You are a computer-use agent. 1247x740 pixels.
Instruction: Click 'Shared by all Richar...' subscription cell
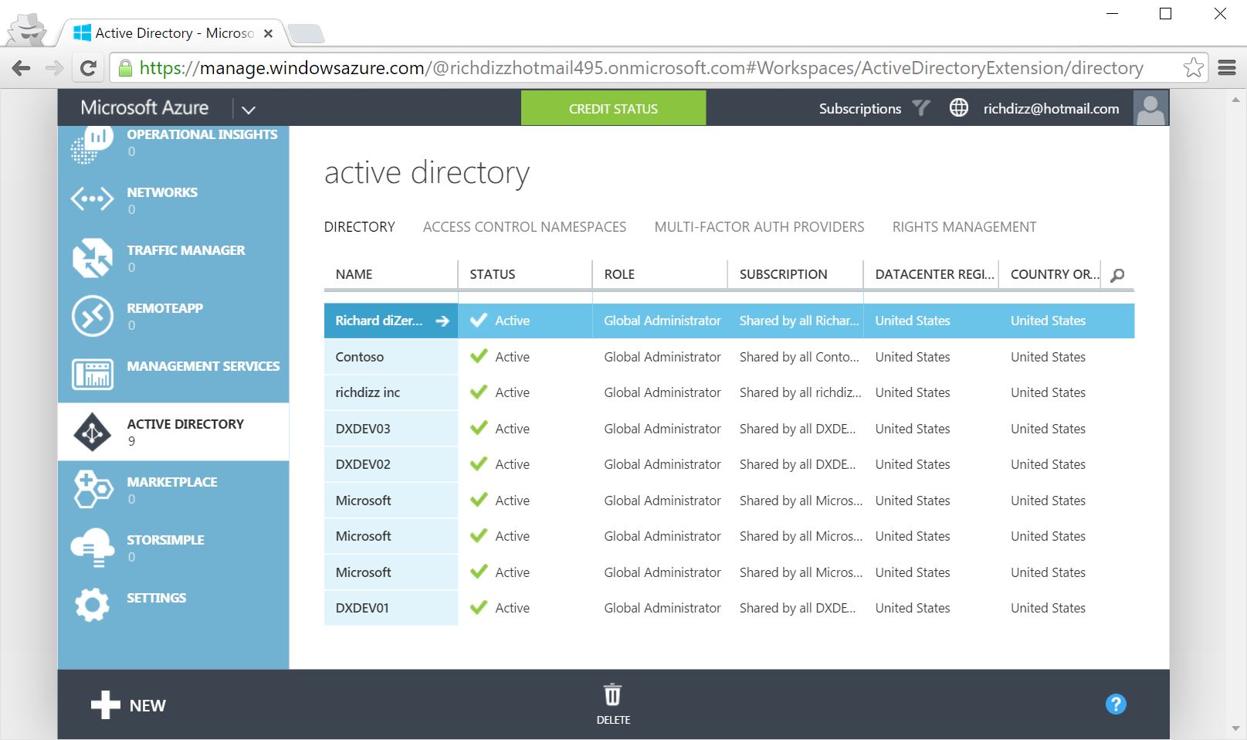pos(799,321)
